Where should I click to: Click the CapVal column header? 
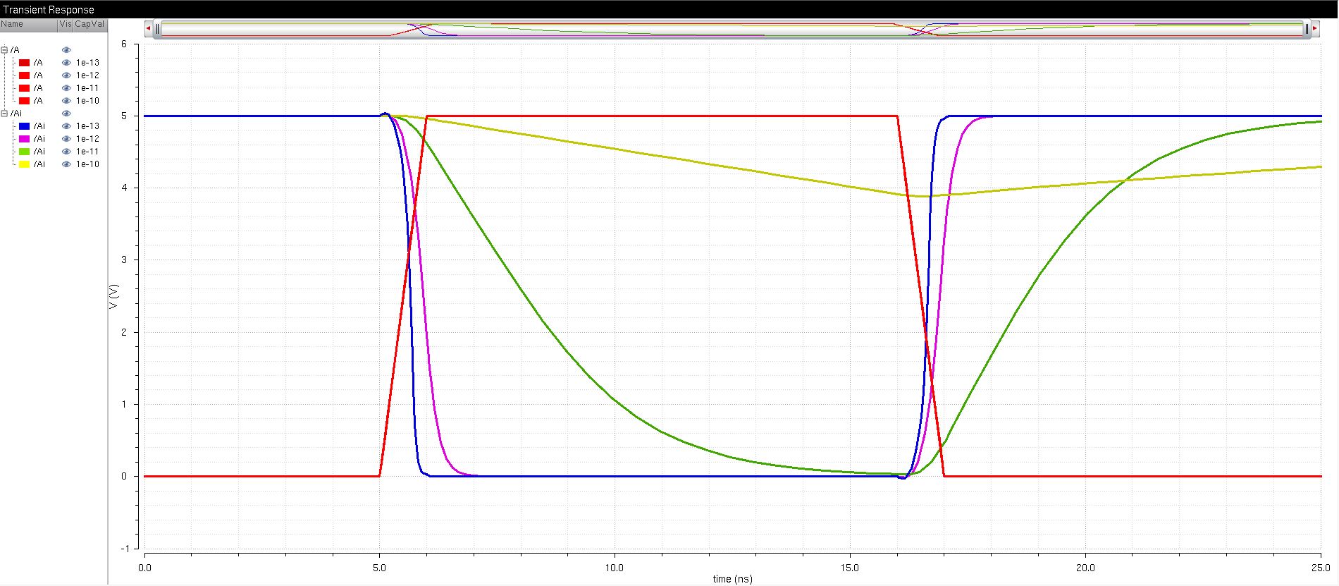[x=90, y=24]
